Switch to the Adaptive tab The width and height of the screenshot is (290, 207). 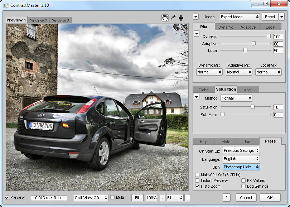[248, 27]
